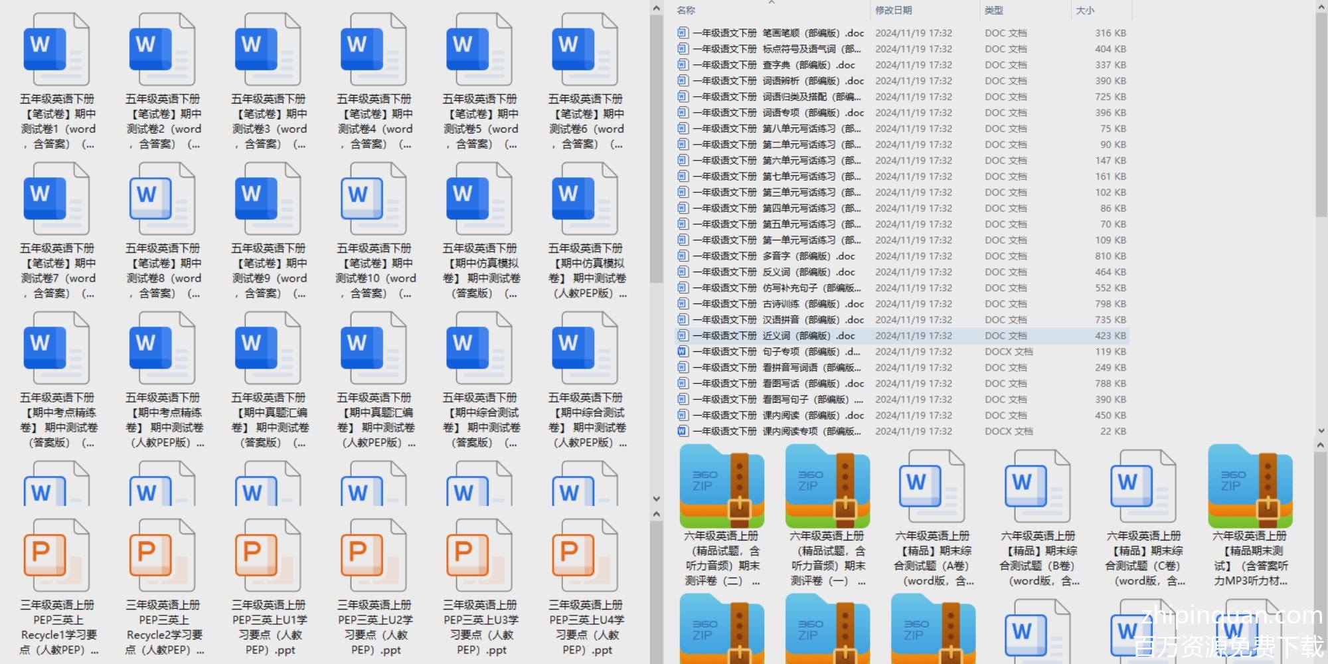
Task: Sort the list by 名称 column
Action: pyautogui.click(x=686, y=10)
